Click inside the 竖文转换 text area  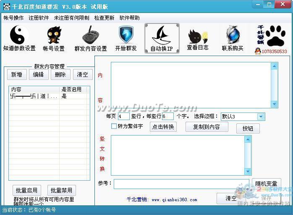pos(178,155)
